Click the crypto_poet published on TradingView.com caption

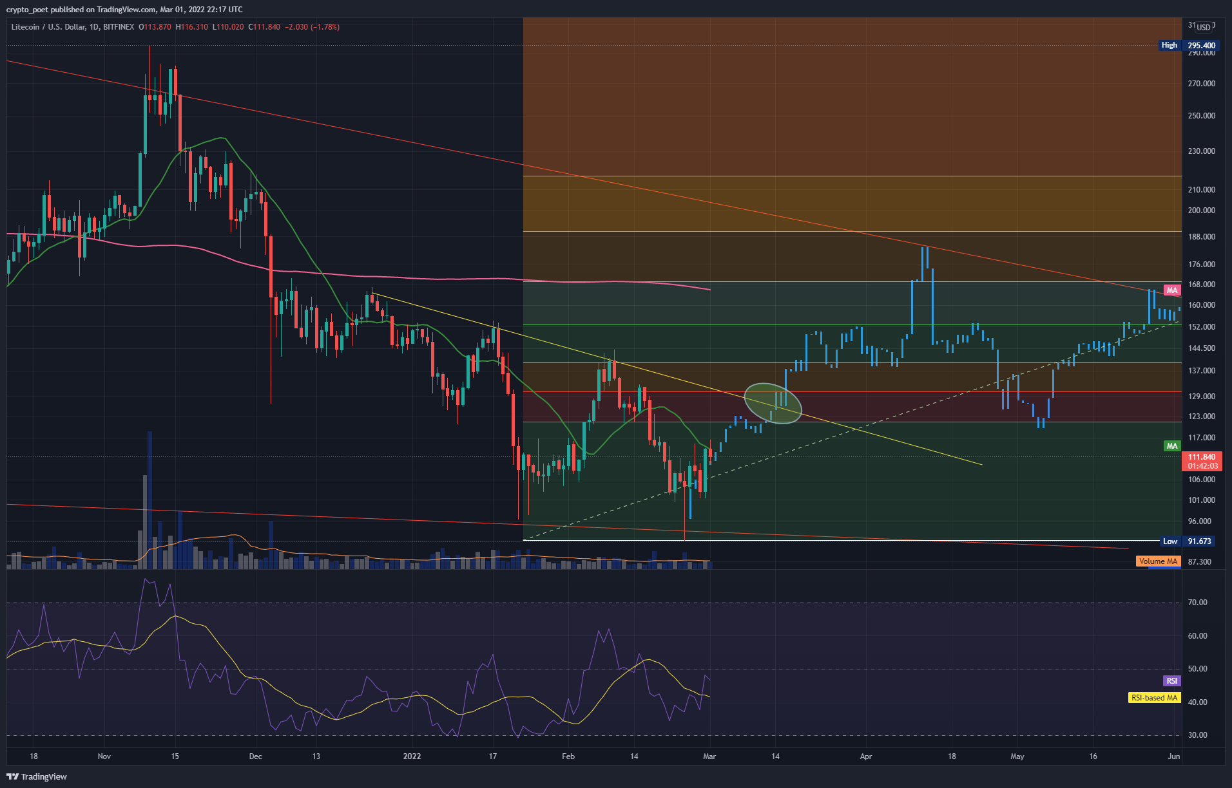coord(124,9)
